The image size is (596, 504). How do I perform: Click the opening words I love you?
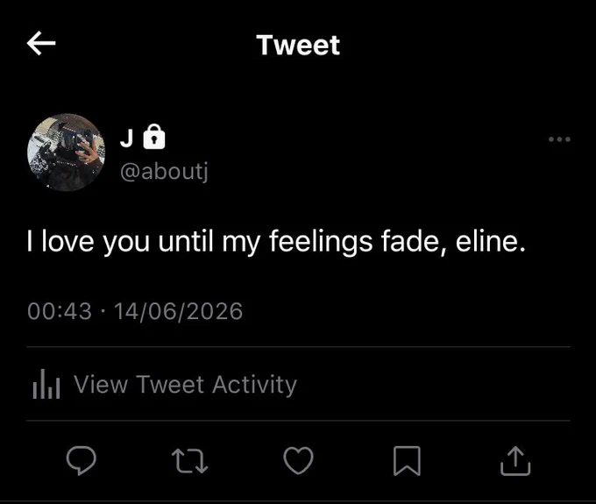[x=89, y=242]
